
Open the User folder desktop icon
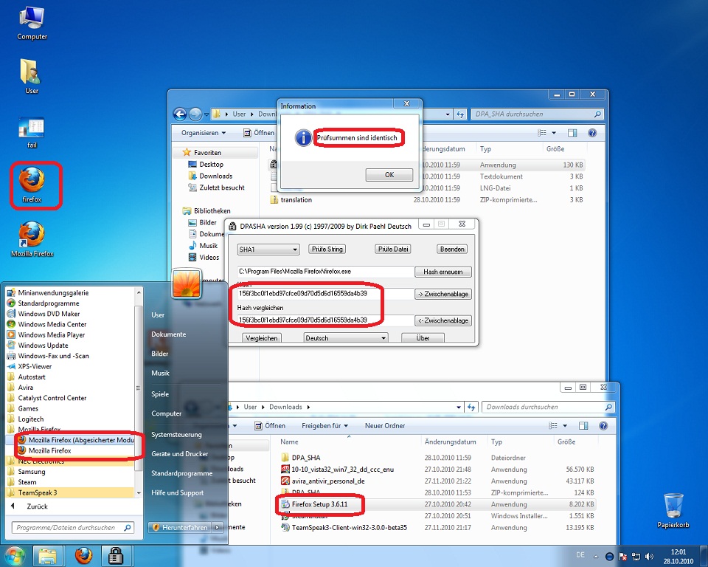point(32,77)
